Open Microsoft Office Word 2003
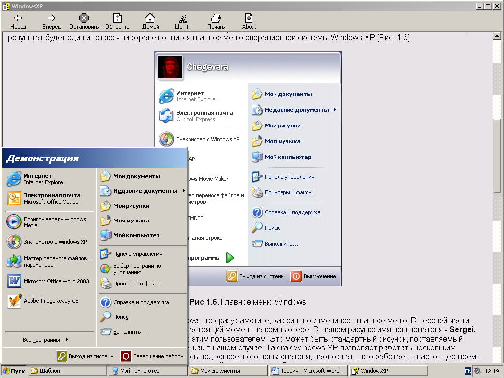The height and width of the screenshot is (378, 504). tap(50, 281)
